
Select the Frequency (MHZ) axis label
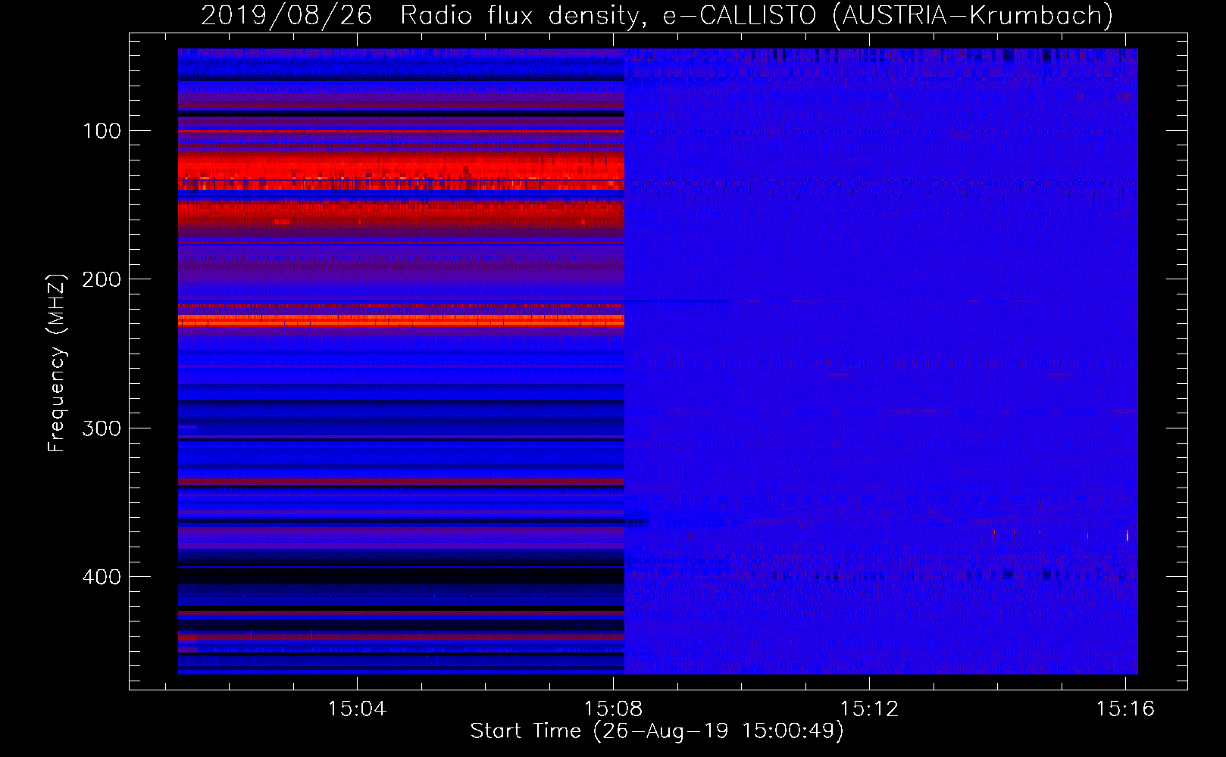(x=57, y=363)
